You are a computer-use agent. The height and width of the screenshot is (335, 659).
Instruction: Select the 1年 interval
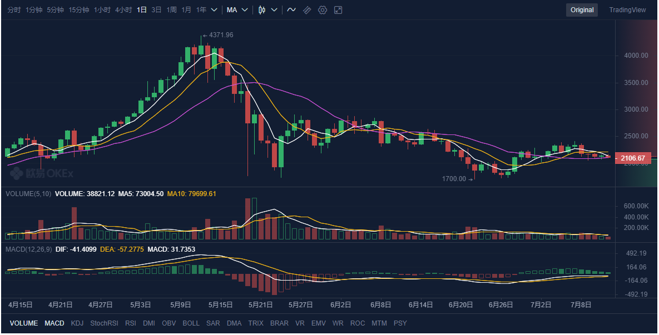(201, 10)
